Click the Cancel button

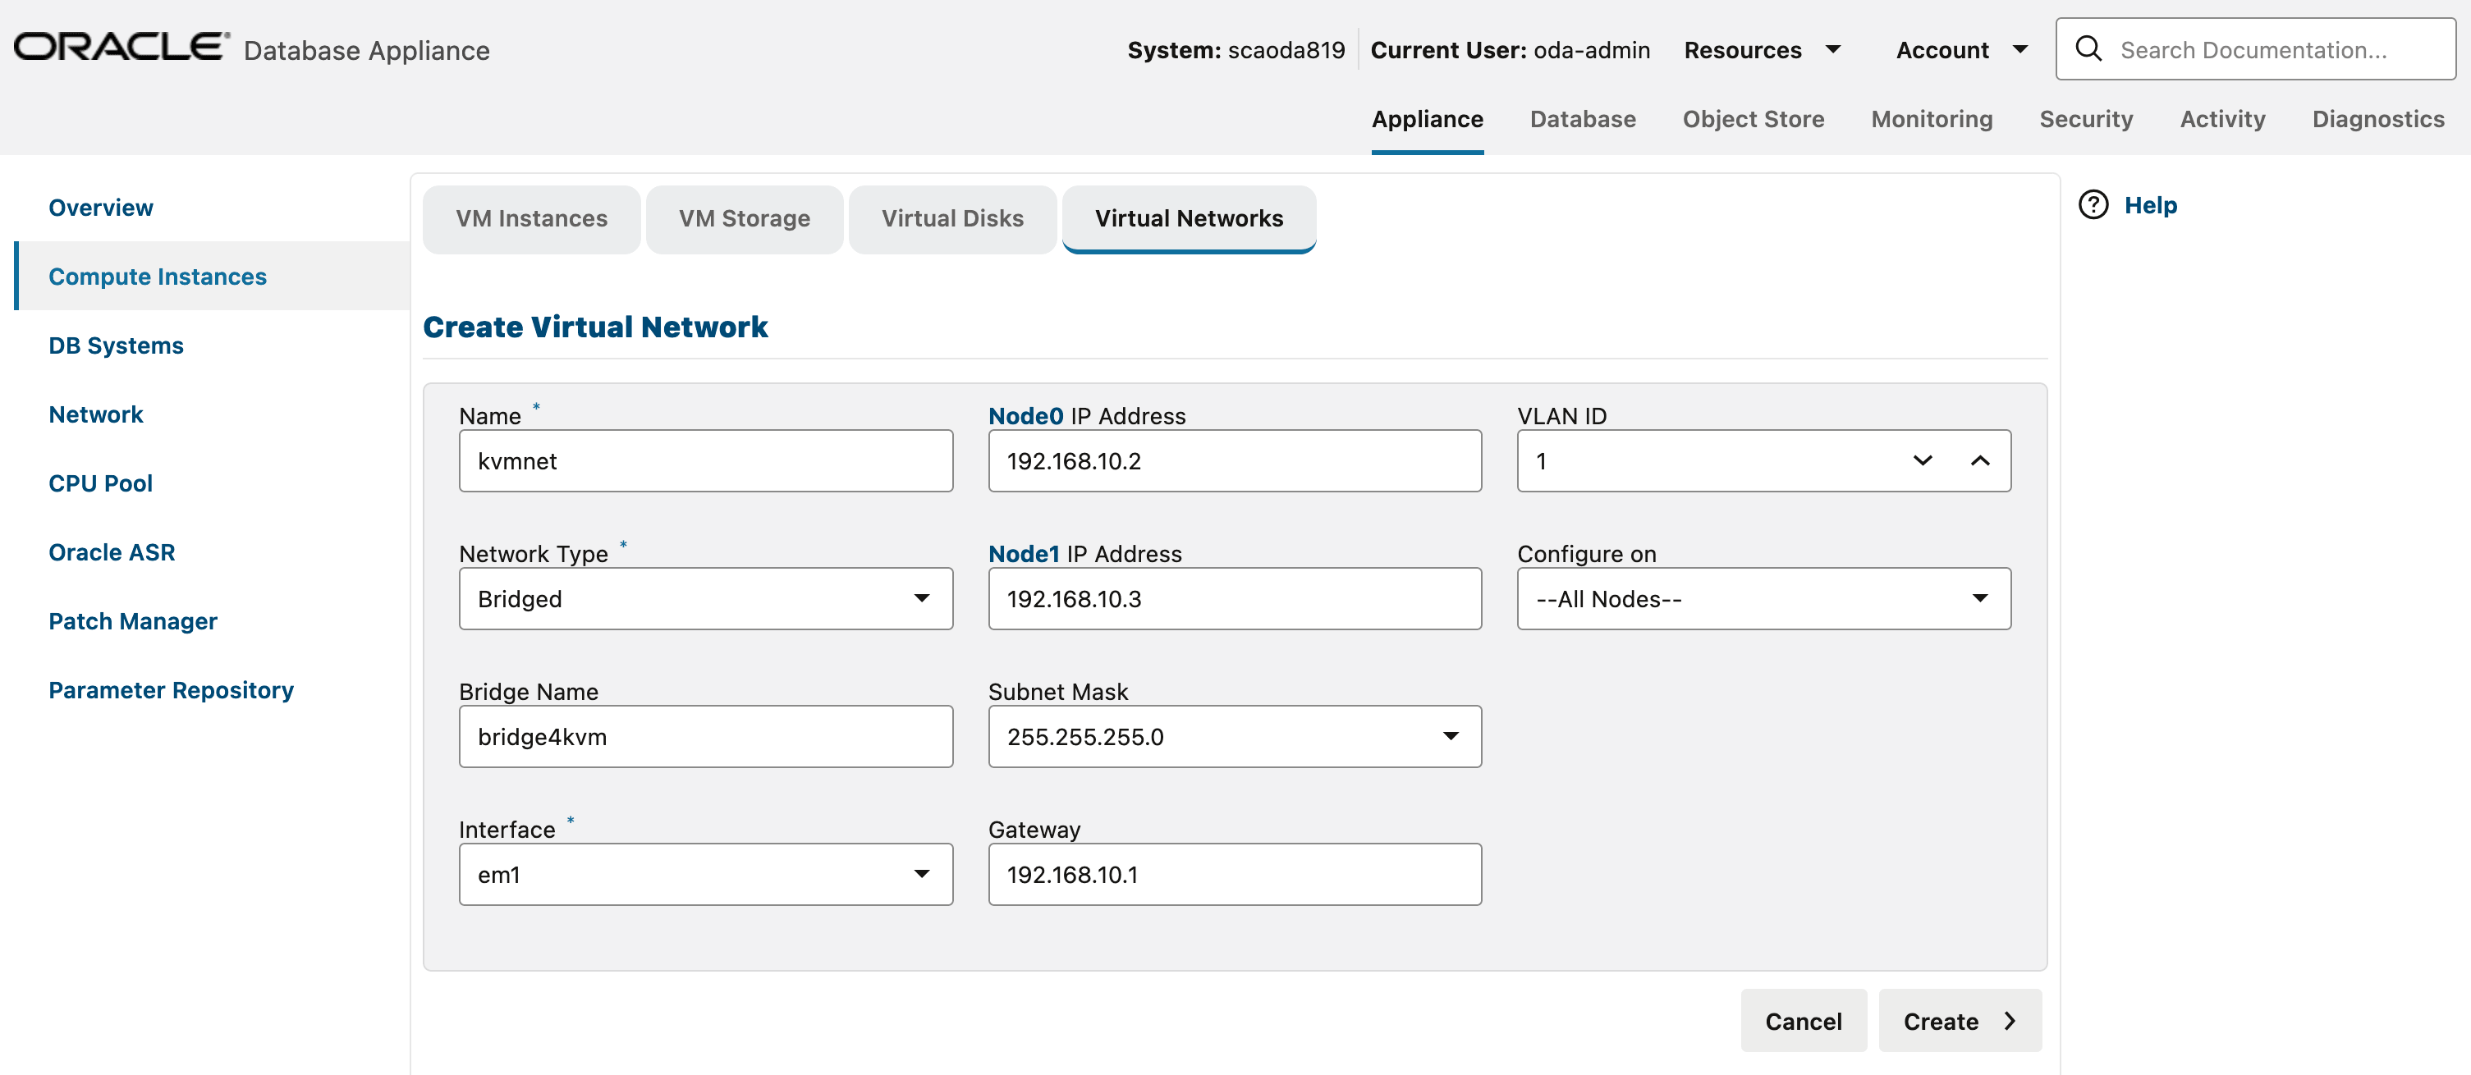[1804, 1020]
